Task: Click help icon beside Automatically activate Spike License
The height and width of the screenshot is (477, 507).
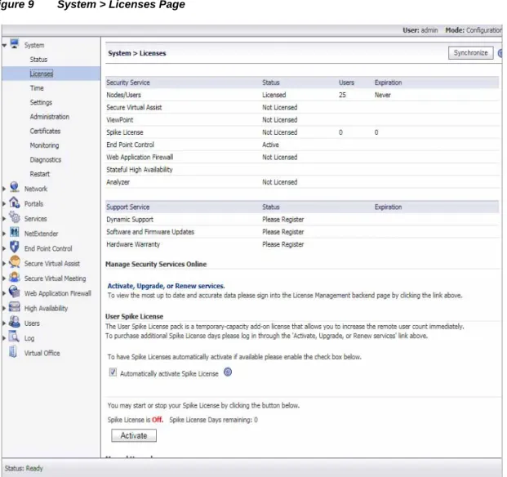Action: 228,372
